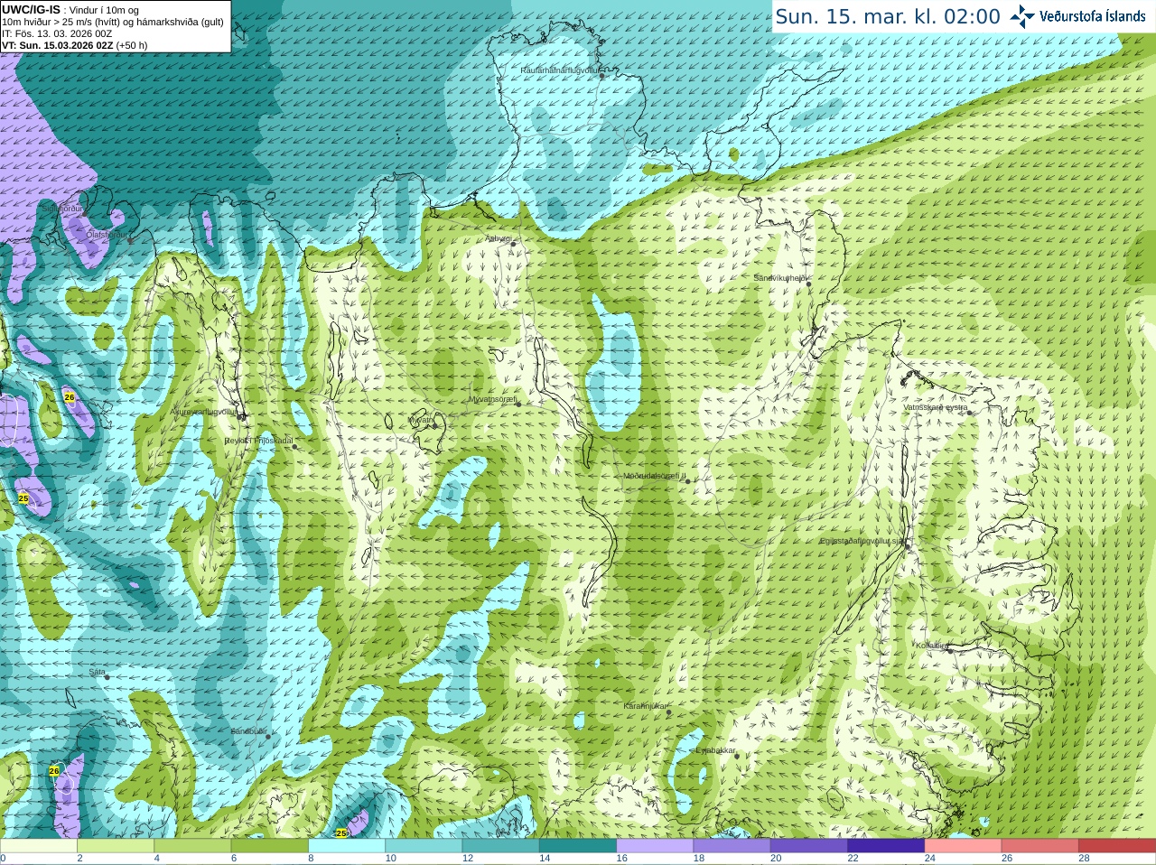Image resolution: width=1156 pixels, height=865 pixels.
Task: Click the Vatnsskarð eystra station label
Action: [x=935, y=407]
